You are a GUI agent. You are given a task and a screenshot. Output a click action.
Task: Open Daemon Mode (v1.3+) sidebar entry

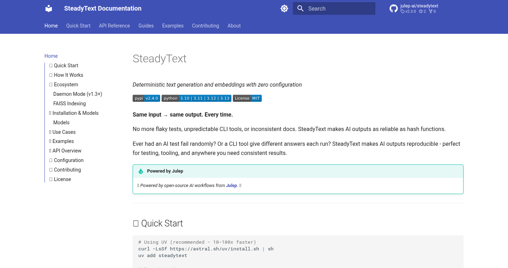[78, 94]
